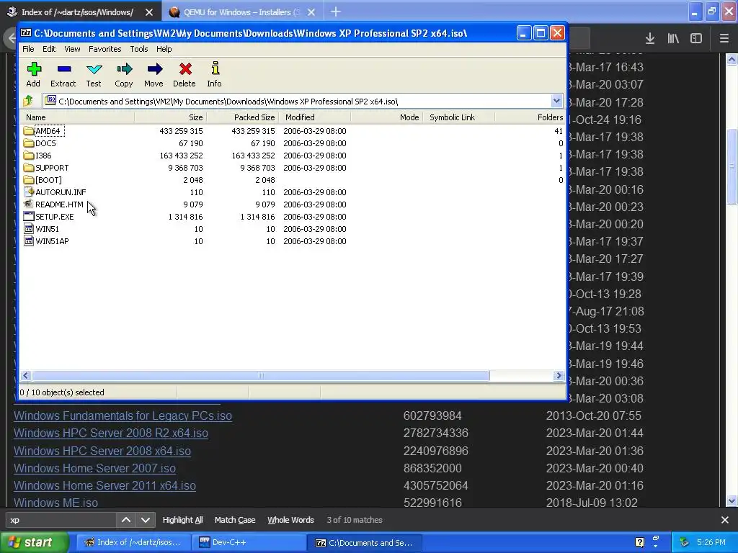The width and height of the screenshot is (738, 553).
Task: Select the I386 folder icon
Action: 29,156
